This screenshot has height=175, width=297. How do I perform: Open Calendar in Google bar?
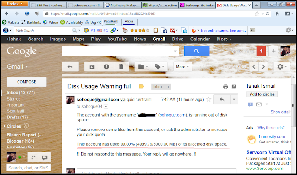[200, 39]
